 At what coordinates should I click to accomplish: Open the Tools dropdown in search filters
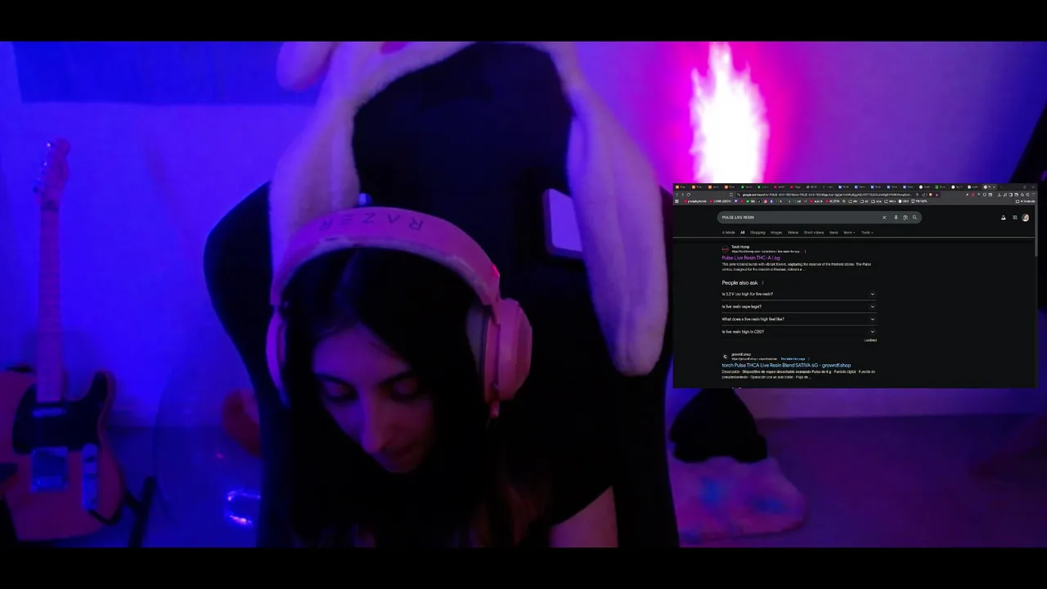coord(867,232)
